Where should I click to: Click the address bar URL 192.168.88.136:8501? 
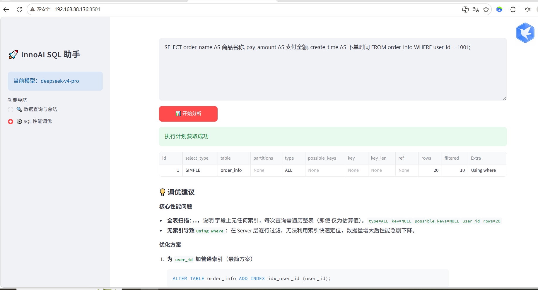coord(77,9)
